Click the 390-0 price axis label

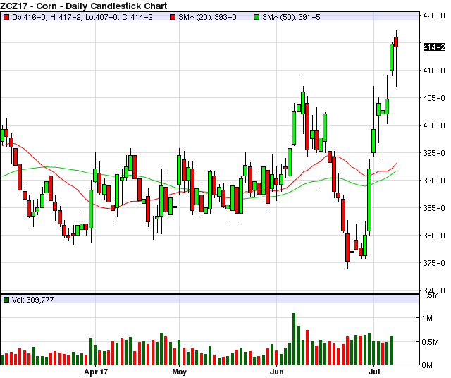click(434, 181)
